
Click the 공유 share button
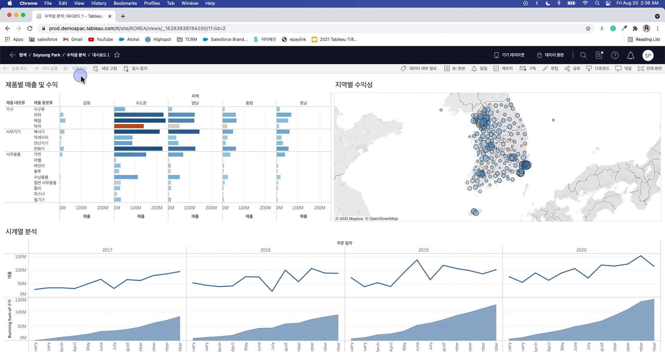pyautogui.click(x=573, y=69)
